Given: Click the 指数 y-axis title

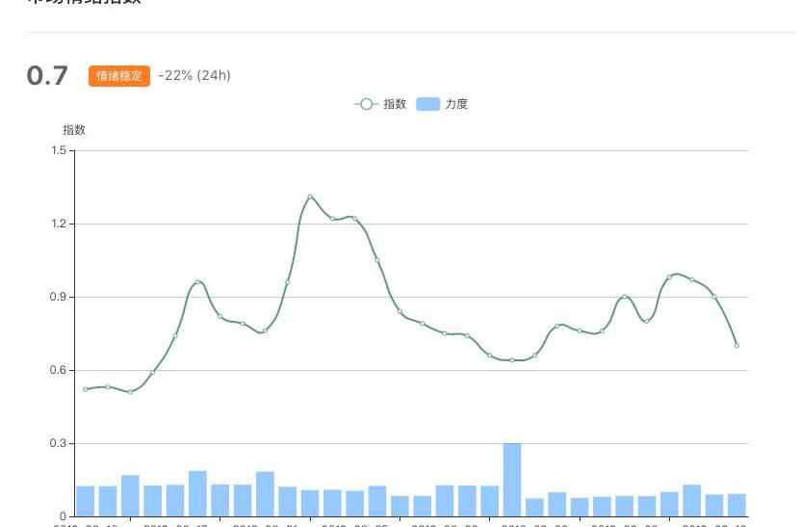Looking at the screenshot, I should click(x=74, y=130).
